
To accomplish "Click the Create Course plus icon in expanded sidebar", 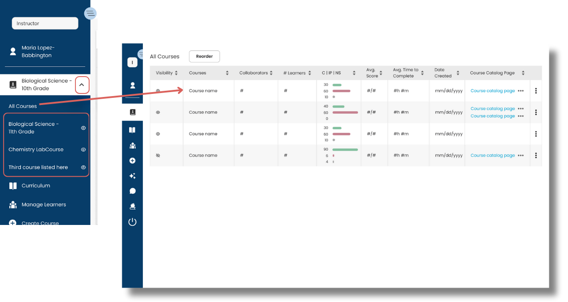I will click(13, 223).
